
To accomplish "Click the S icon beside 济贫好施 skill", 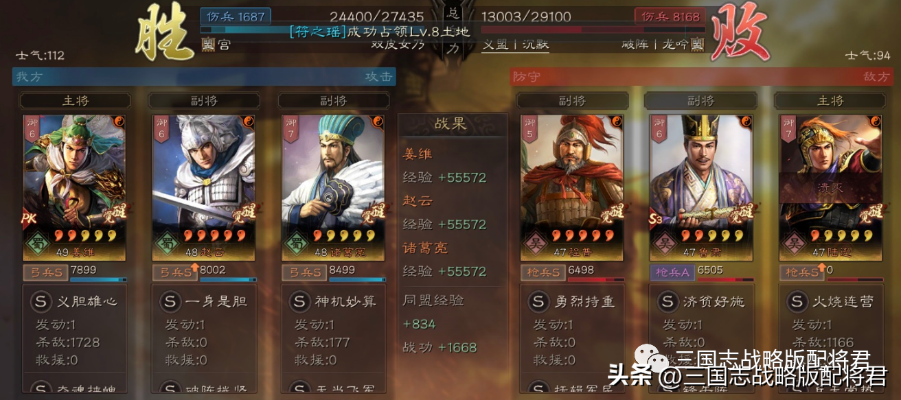I will tap(667, 301).
